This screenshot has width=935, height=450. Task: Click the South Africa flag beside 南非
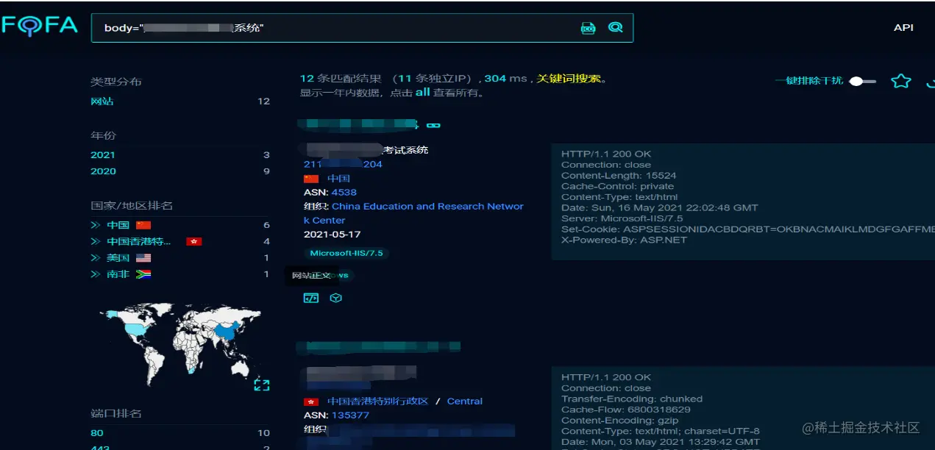point(145,274)
